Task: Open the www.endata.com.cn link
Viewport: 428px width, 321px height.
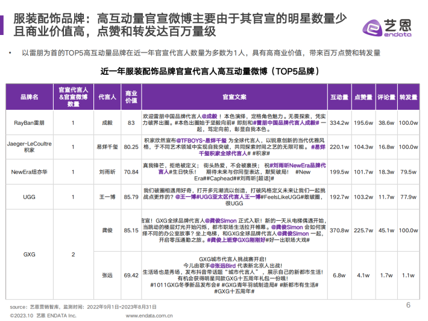Action: 149,316
